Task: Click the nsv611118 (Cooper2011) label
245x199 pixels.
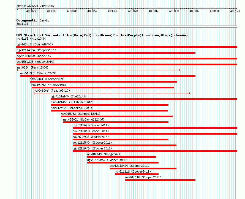Action: tap(143, 177)
